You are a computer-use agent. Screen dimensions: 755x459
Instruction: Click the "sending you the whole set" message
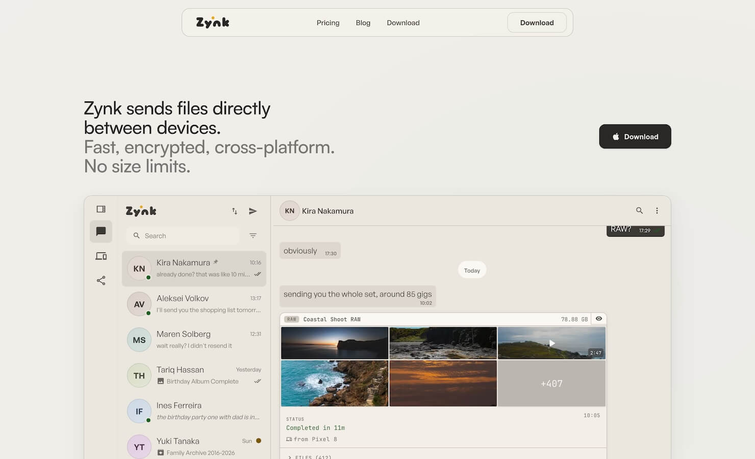click(x=358, y=296)
